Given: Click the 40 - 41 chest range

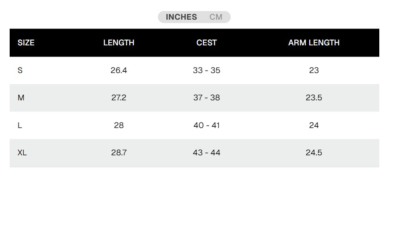Looking at the screenshot, I should 207,125.
